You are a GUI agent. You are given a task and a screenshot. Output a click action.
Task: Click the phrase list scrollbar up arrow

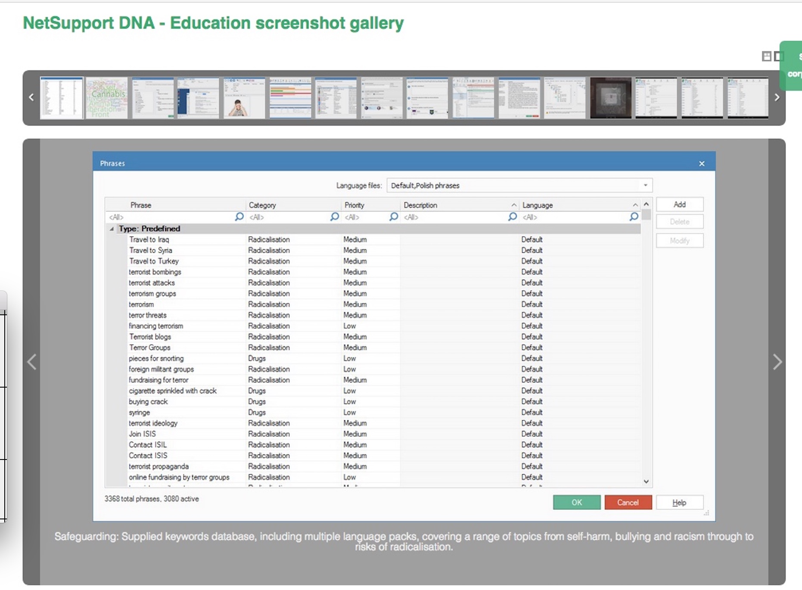pyautogui.click(x=646, y=204)
